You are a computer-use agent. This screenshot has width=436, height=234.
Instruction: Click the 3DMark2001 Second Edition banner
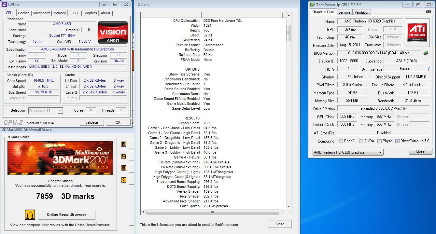[61, 158]
